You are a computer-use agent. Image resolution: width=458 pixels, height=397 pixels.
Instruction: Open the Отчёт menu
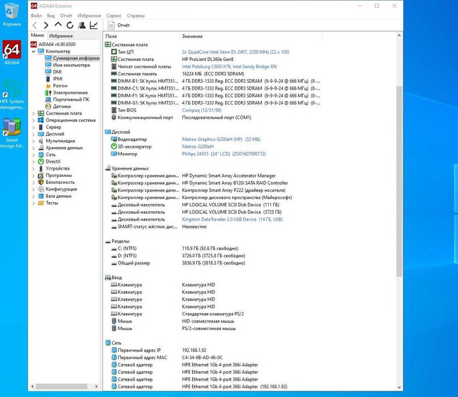66,16
